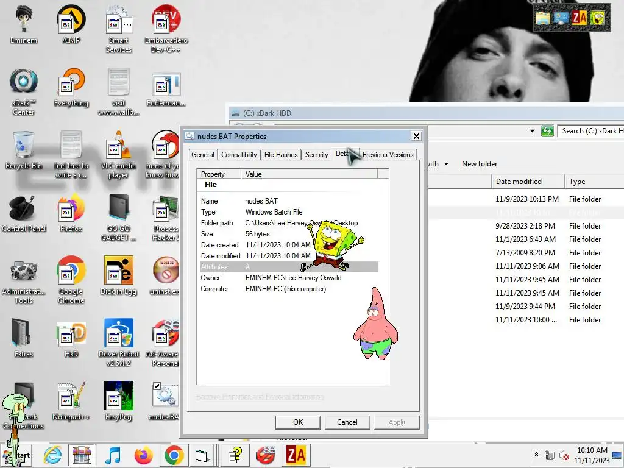Click the Property column header
Image resolution: width=624 pixels, height=468 pixels.
click(x=219, y=174)
